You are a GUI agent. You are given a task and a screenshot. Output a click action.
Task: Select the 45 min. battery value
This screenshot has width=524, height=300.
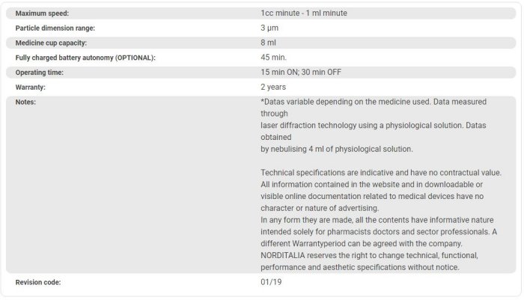tap(273, 58)
